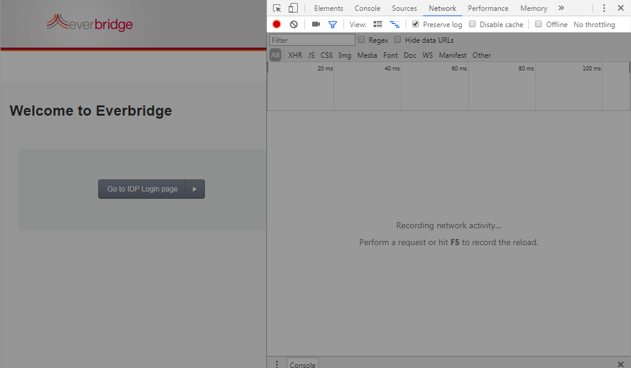Click the Welcome to Everbridge heading
This screenshot has width=631, height=368.
pos(91,111)
